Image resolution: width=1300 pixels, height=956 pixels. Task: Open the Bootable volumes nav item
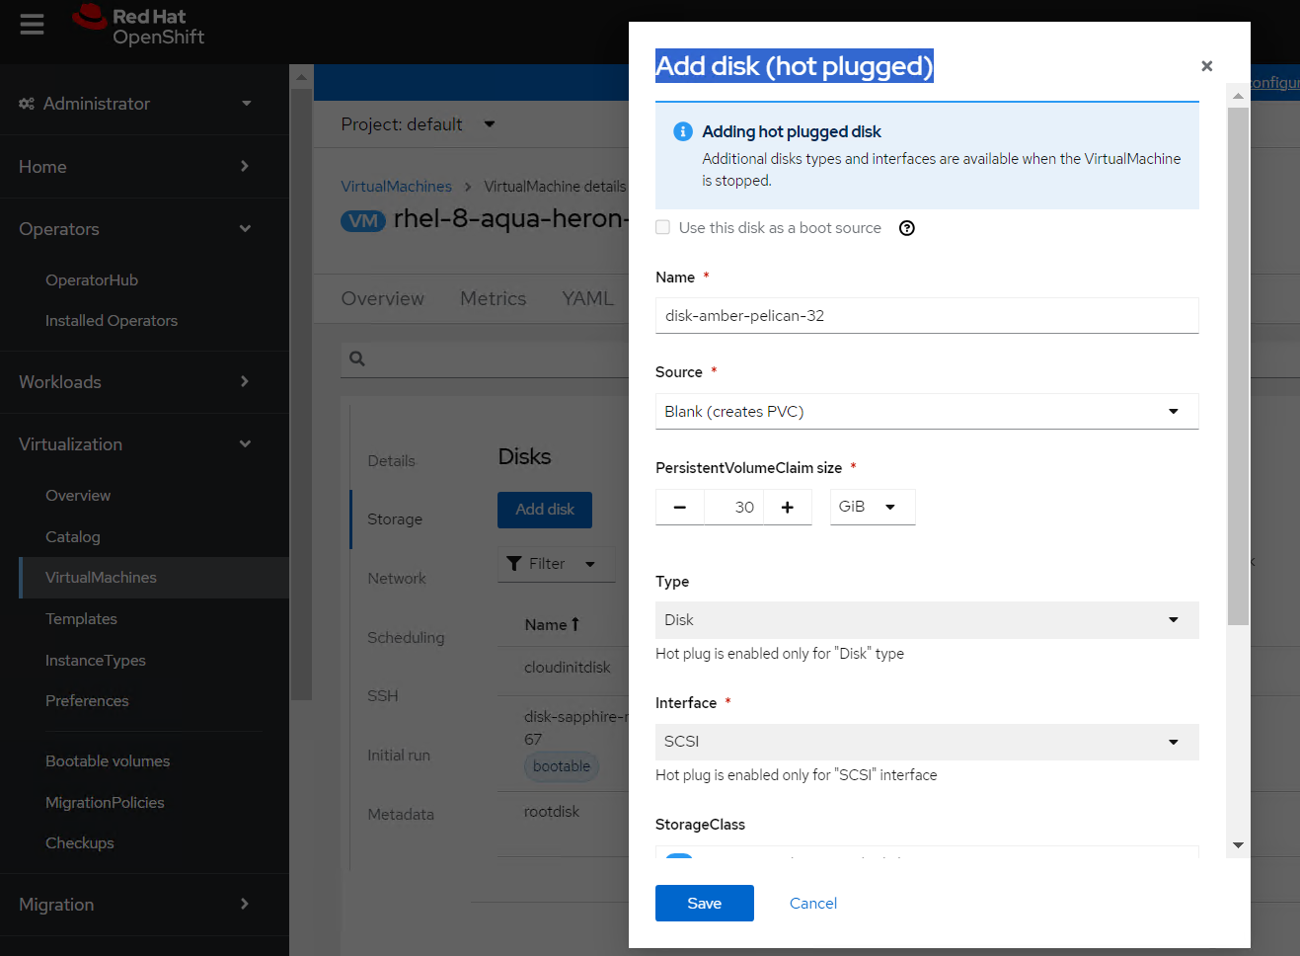click(108, 761)
